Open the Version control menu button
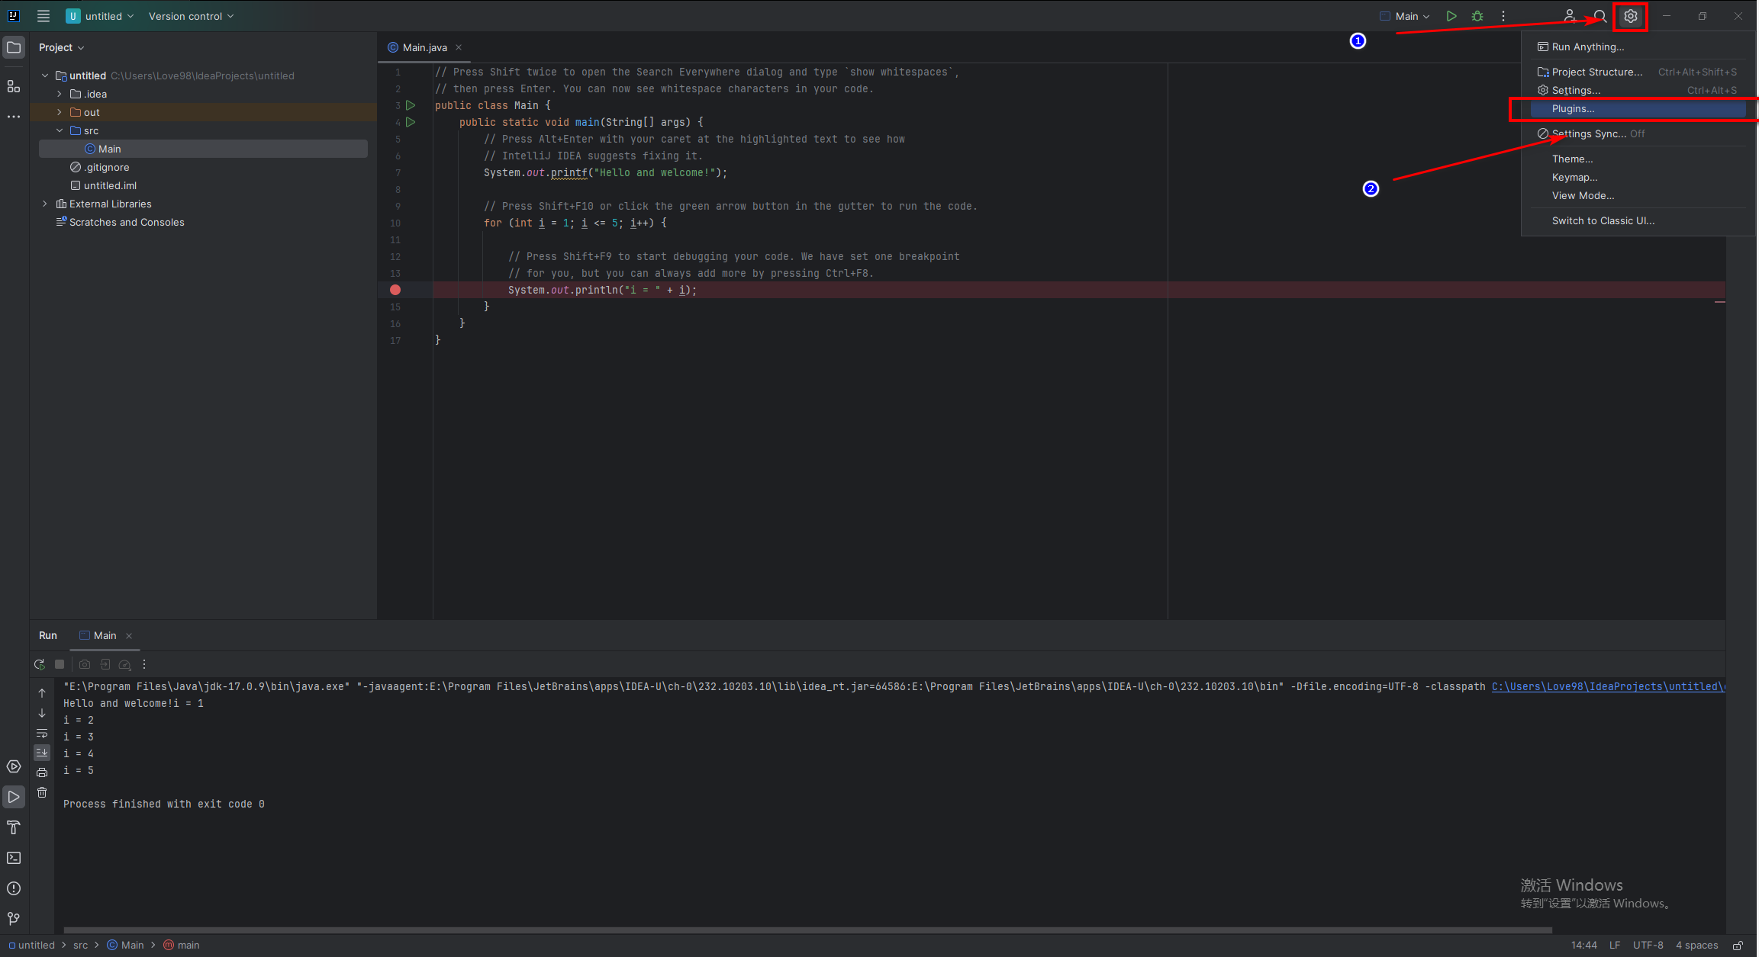1759x957 pixels. (x=191, y=16)
